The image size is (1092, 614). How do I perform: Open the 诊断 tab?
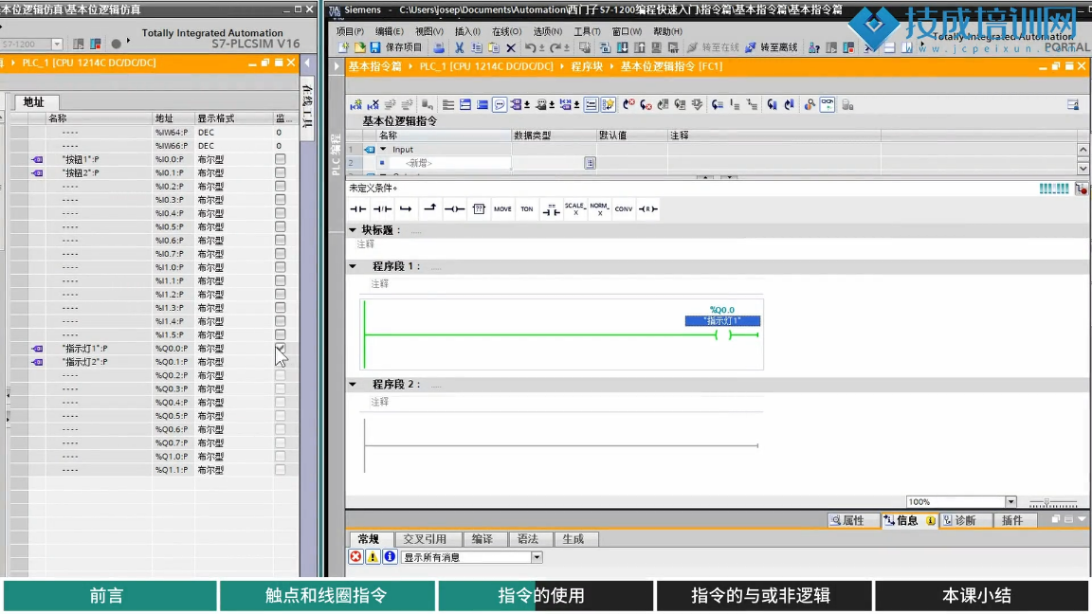[965, 521]
